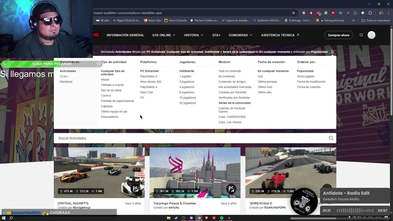Screen dimensions: 393x221
Task: Open Brave browser from the taskbar
Action: (207, 218)
